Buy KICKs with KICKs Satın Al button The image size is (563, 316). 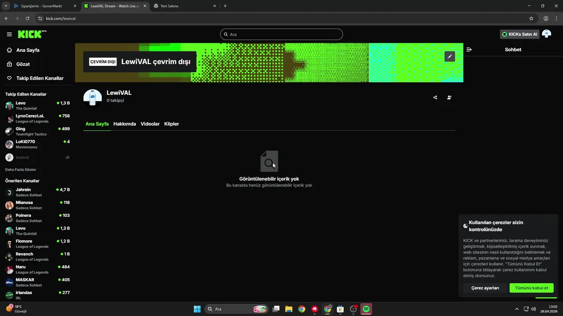coord(519,34)
